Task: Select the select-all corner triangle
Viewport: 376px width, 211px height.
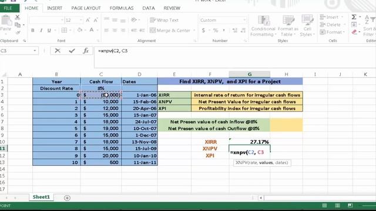Action: pos(4,74)
